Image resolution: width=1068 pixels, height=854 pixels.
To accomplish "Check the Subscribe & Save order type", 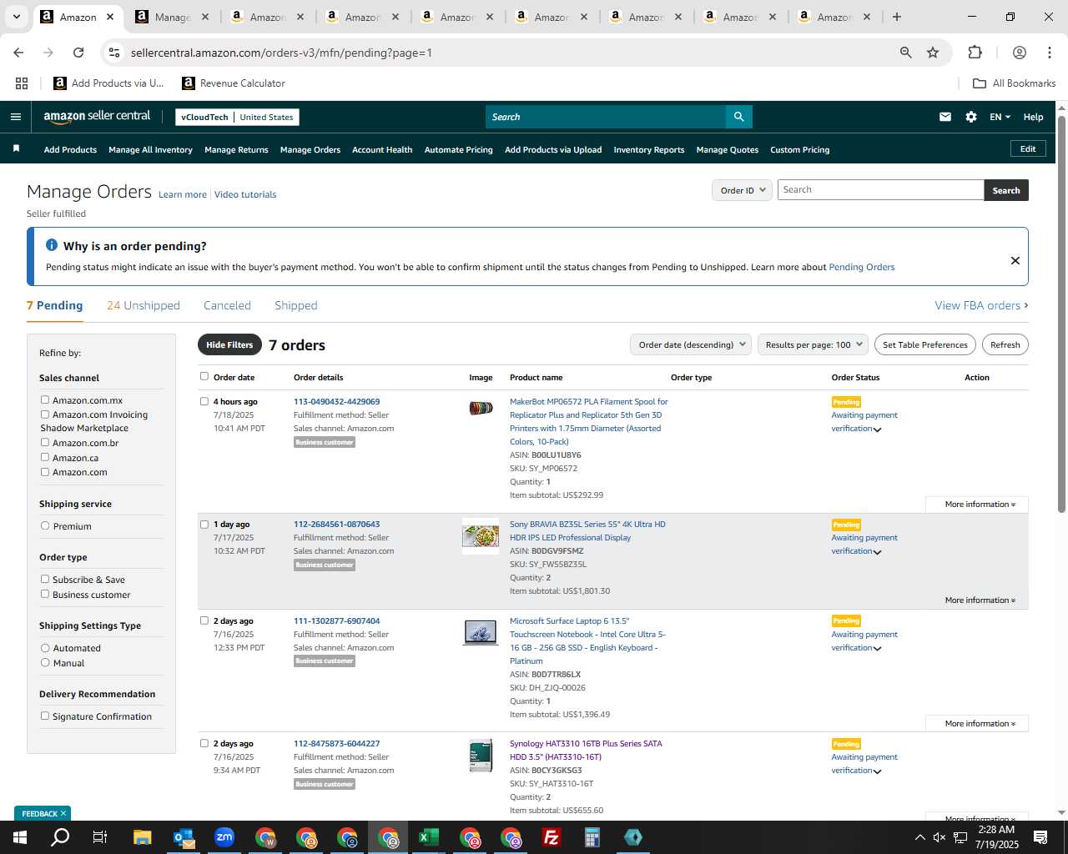I will pyautogui.click(x=45, y=579).
